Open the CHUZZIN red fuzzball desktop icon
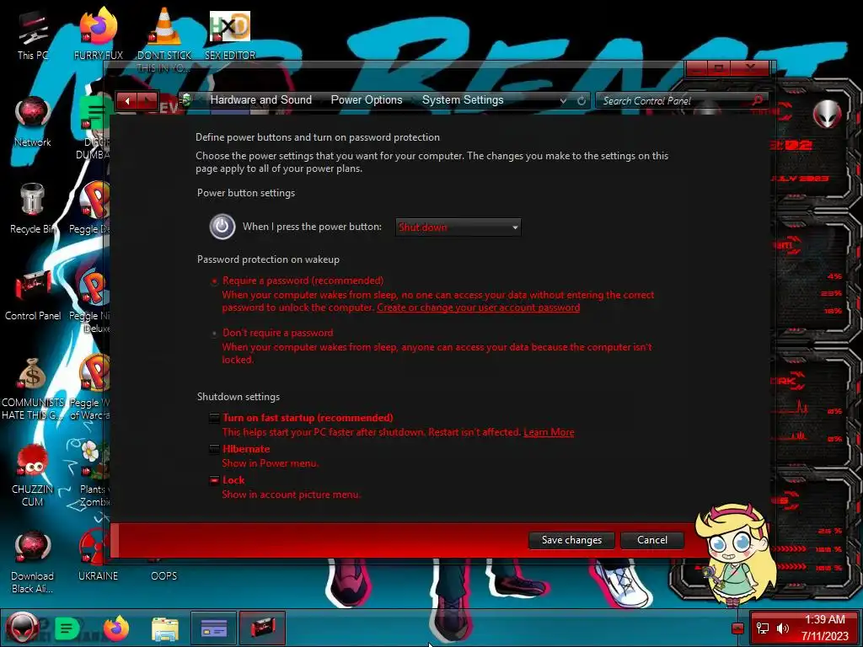 pos(33,474)
